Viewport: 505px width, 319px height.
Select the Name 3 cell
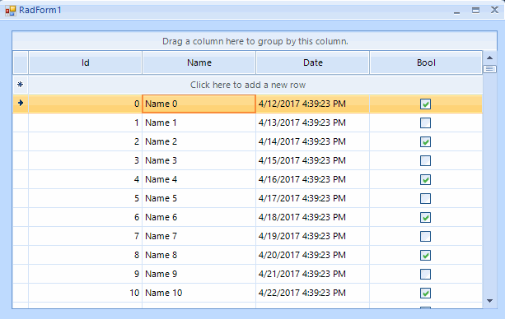[x=199, y=160]
